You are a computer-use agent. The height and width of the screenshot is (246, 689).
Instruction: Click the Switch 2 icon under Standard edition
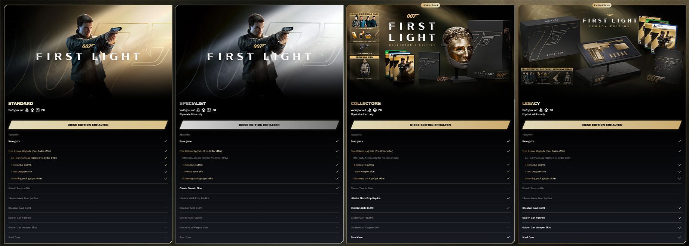point(38,110)
